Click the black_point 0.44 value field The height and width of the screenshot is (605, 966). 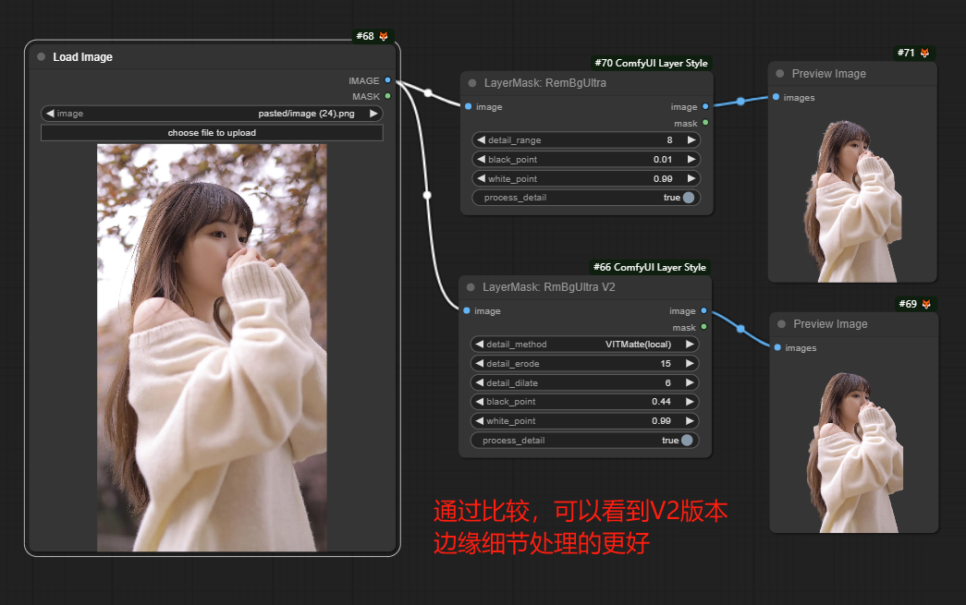coord(584,402)
